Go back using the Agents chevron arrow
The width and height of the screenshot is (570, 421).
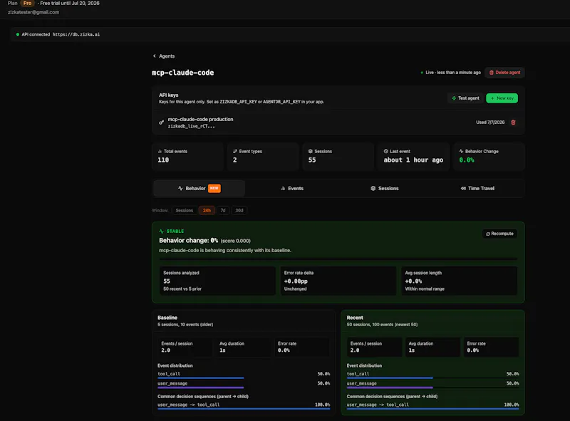(155, 56)
